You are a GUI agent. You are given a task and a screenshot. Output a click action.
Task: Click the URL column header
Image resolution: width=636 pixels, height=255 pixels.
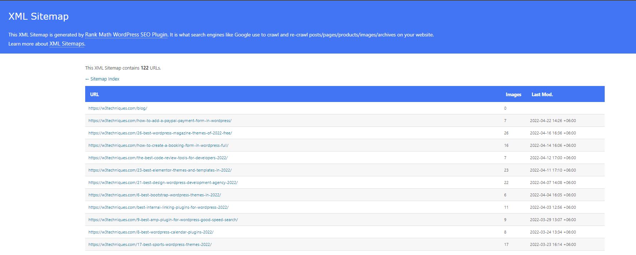point(95,94)
